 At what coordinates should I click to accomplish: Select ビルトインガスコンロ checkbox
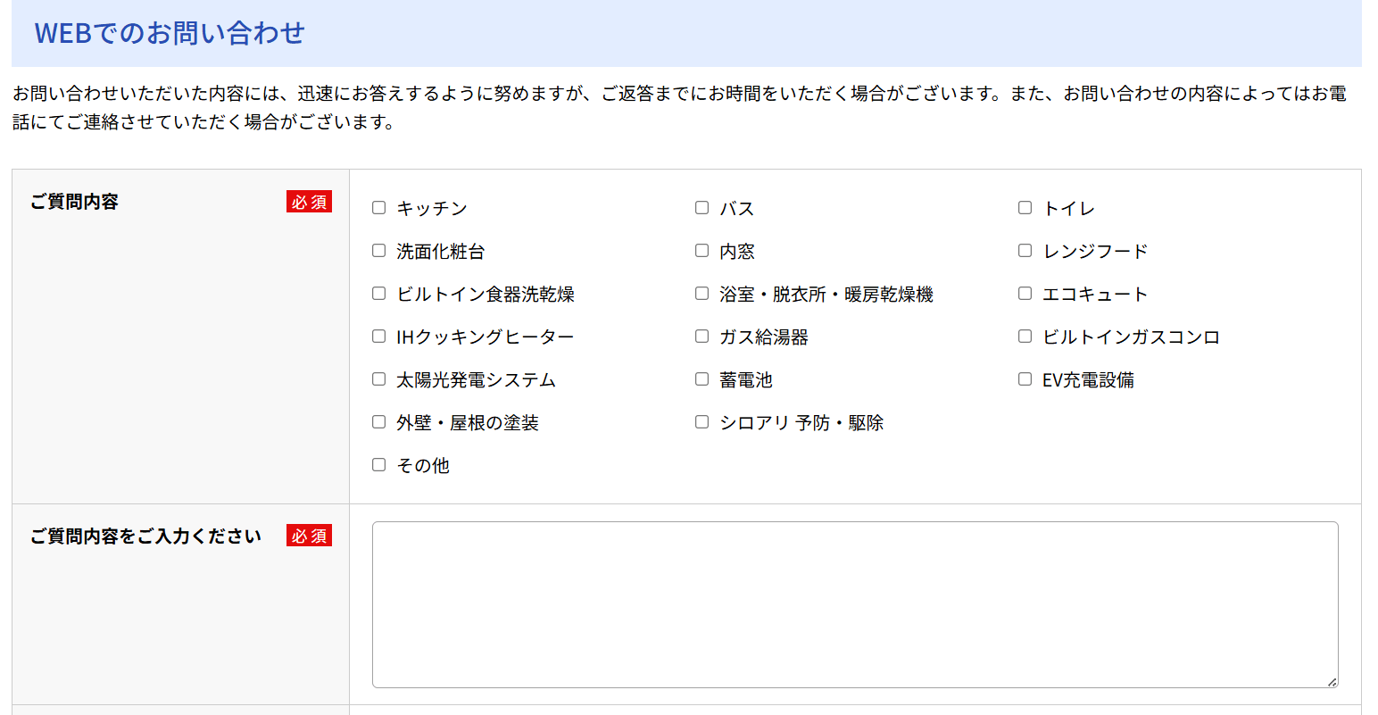(x=1025, y=337)
